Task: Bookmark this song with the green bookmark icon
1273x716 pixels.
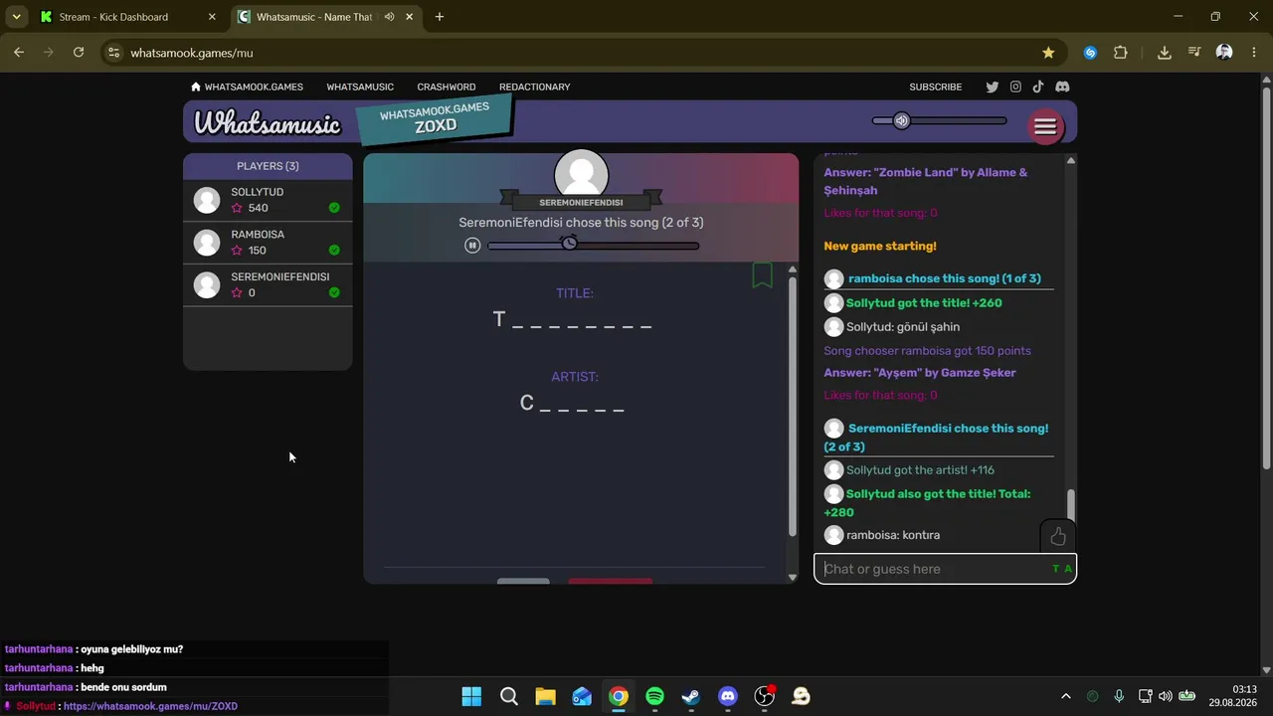Action: click(763, 275)
